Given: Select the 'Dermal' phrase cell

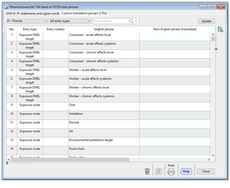Looking at the screenshot, I should 104,124.
